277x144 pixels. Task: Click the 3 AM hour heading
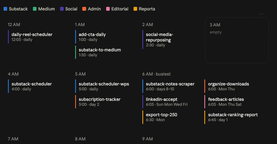215,25
